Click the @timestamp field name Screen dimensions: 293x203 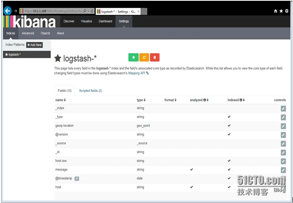[64, 178]
